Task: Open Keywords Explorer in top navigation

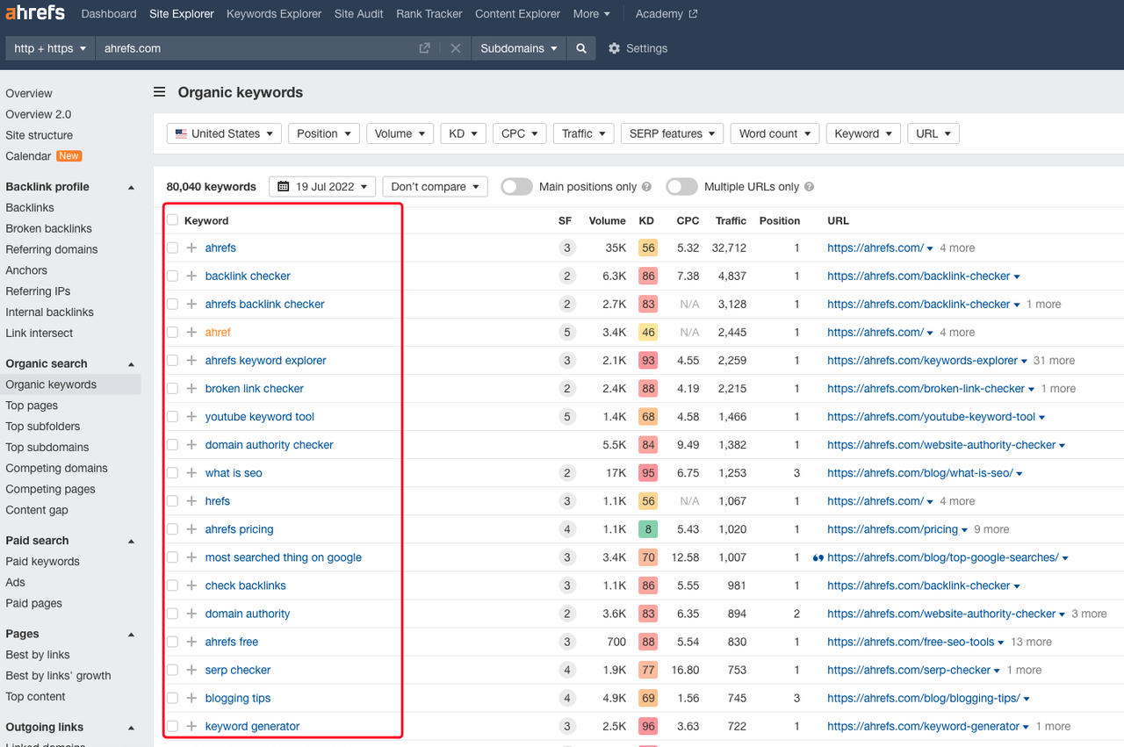Action: (274, 14)
